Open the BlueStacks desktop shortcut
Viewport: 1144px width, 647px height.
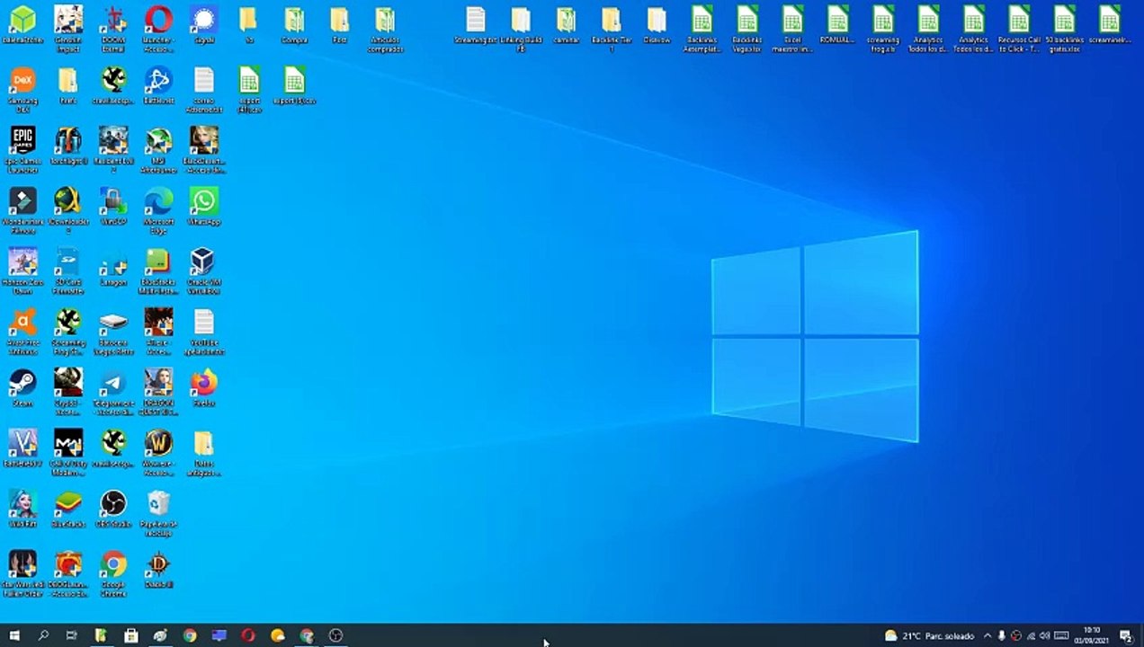point(68,508)
